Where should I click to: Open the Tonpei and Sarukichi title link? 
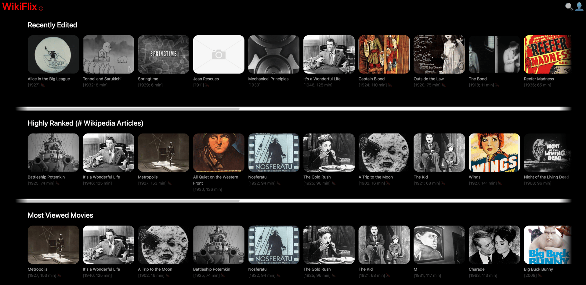[102, 79]
